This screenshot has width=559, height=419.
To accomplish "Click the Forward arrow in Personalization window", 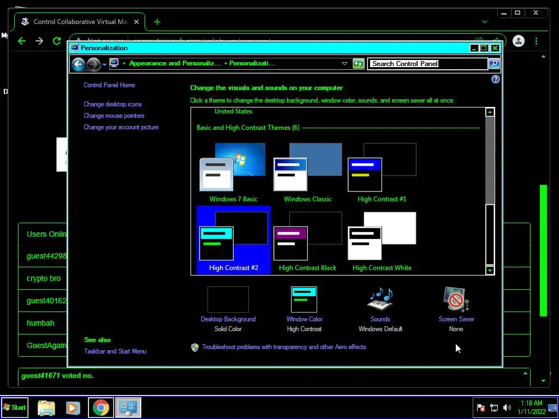I will pyautogui.click(x=93, y=64).
